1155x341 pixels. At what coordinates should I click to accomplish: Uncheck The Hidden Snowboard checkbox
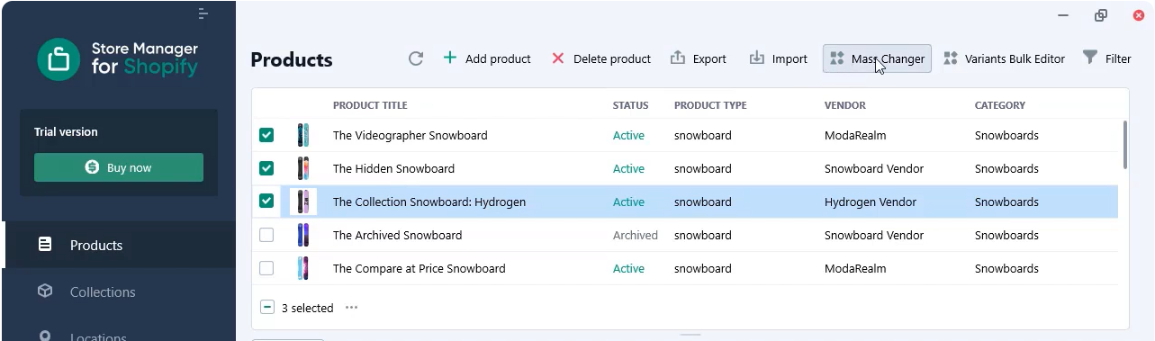point(266,168)
